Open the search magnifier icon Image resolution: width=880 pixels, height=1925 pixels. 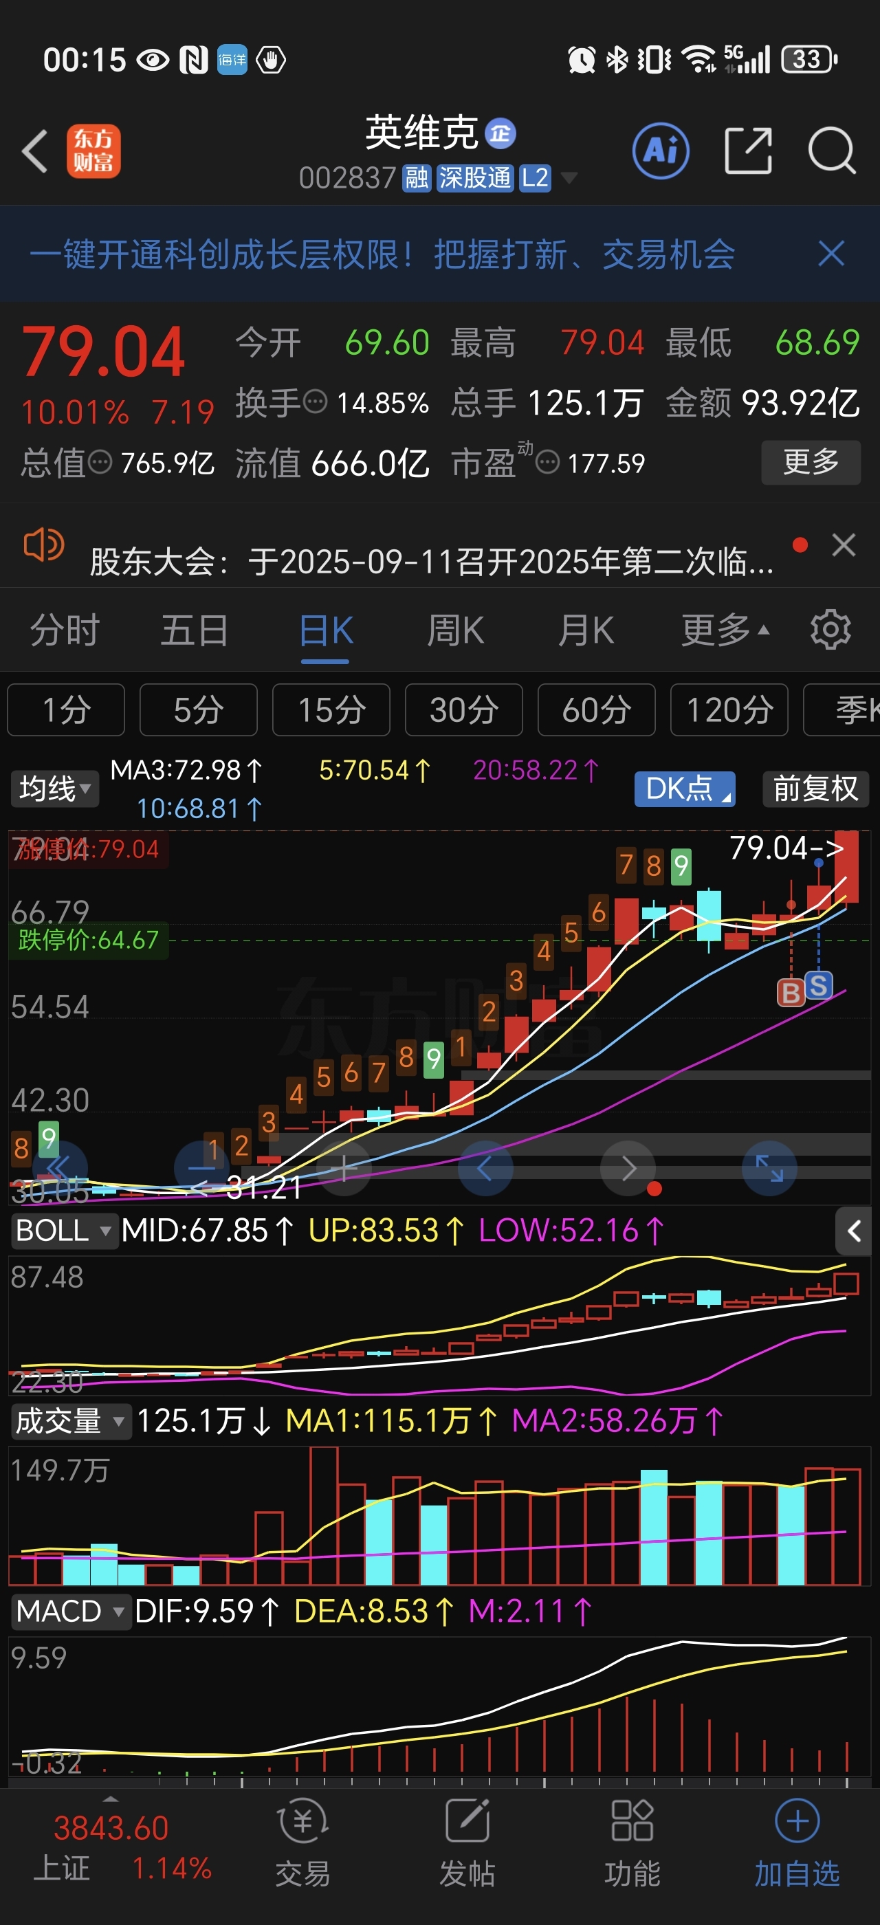click(831, 151)
